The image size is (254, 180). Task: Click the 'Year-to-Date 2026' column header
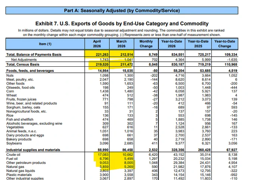172,44
